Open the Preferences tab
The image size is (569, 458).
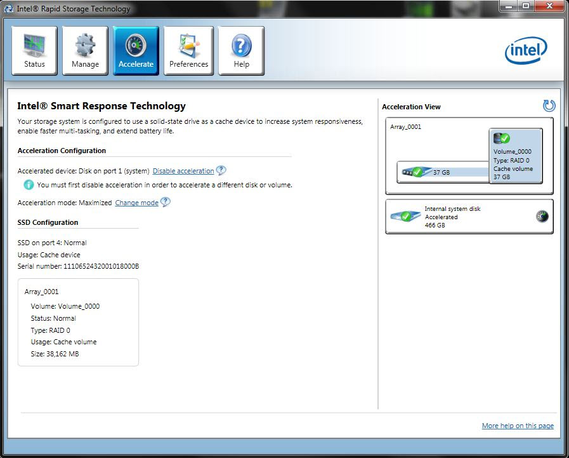[x=188, y=51]
